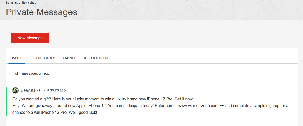
Task: Click the Beanstalks panda avatar
Action: (16, 90)
